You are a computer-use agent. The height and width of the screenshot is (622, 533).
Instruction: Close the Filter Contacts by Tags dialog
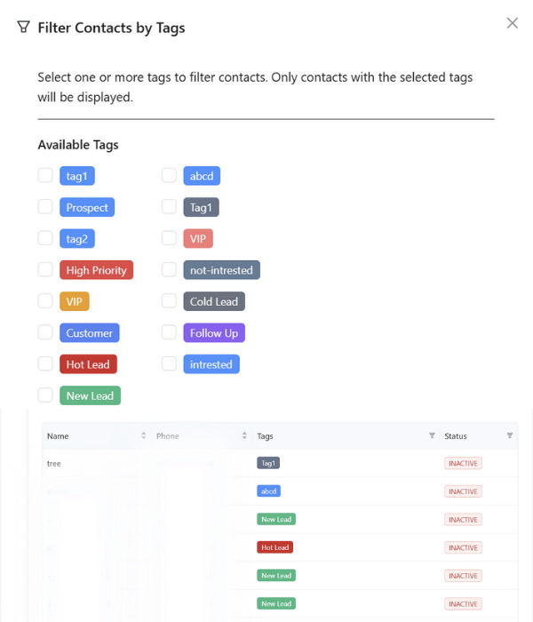click(x=512, y=23)
